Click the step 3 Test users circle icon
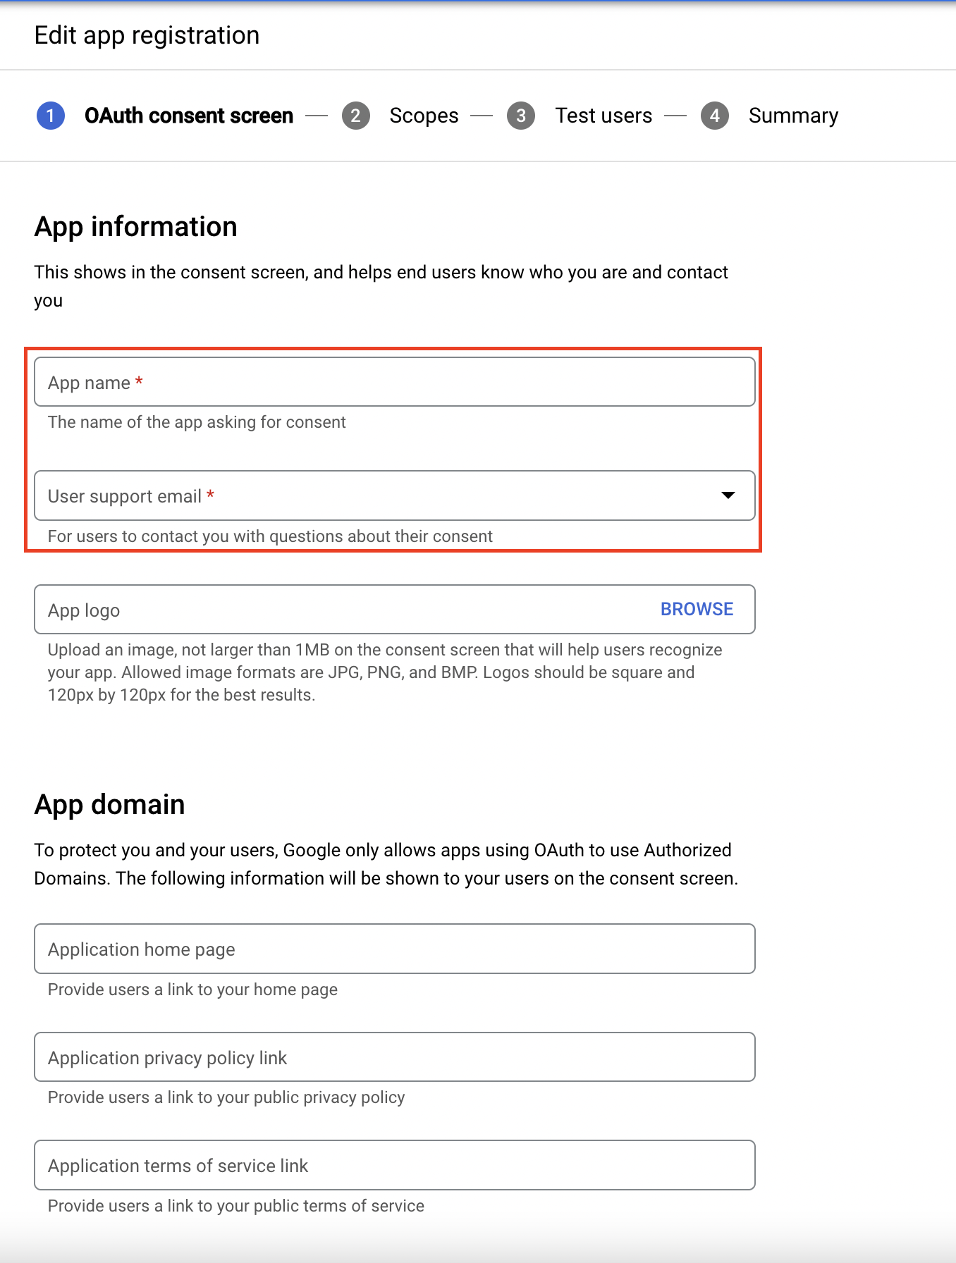Screen dimensions: 956x1263 click(521, 116)
